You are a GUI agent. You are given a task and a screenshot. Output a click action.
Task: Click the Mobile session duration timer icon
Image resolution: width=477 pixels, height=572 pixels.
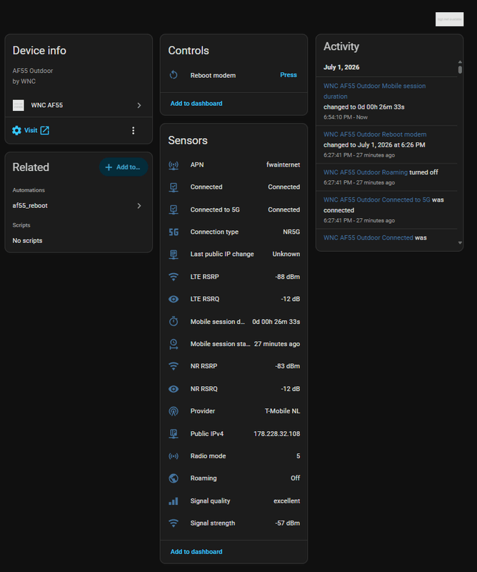click(x=174, y=321)
